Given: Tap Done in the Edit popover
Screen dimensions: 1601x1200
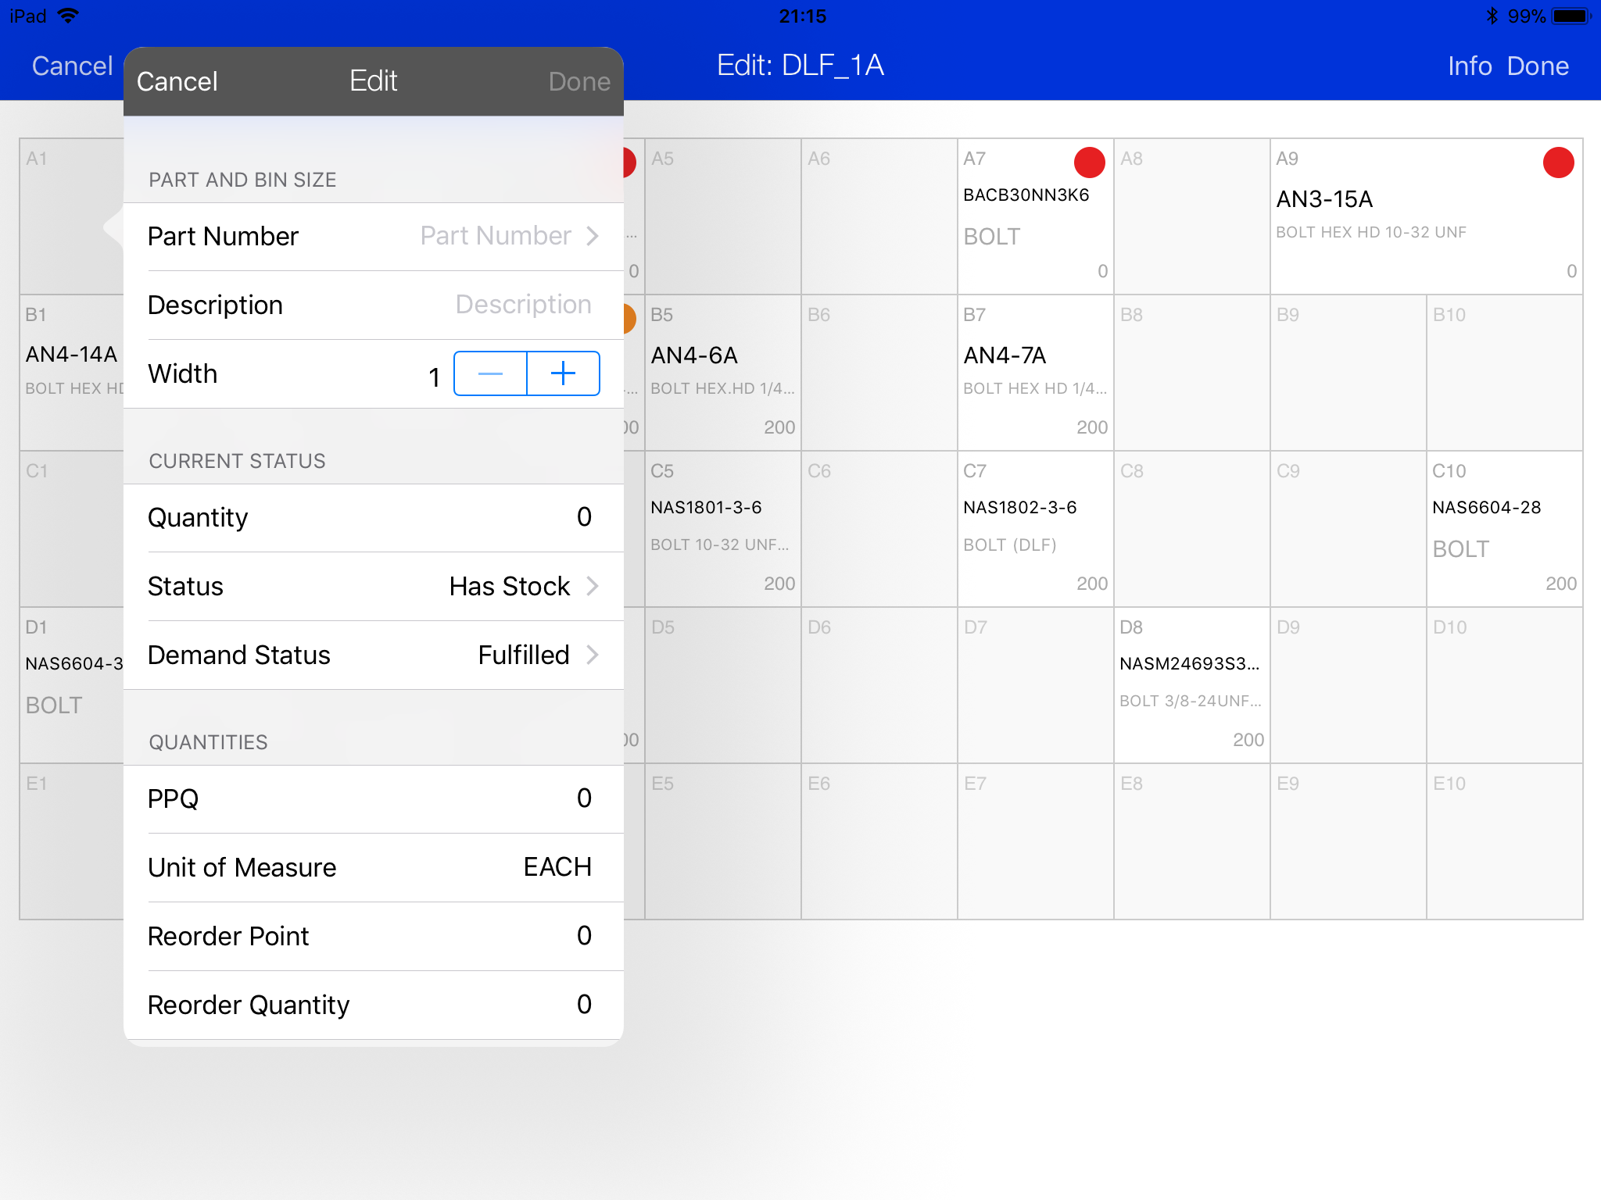Looking at the screenshot, I should (x=578, y=81).
